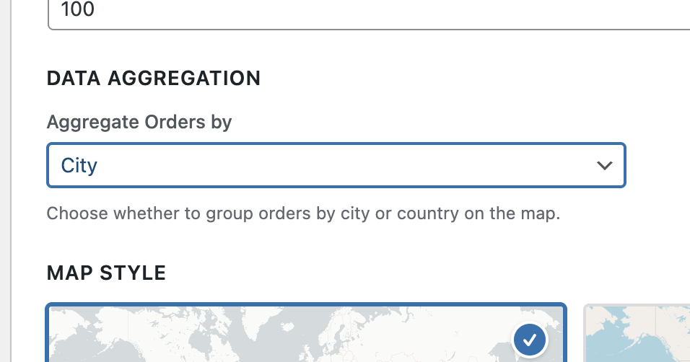Open the Aggregate Orders by dropdown
The width and height of the screenshot is (690, 362).
(336, 166)
